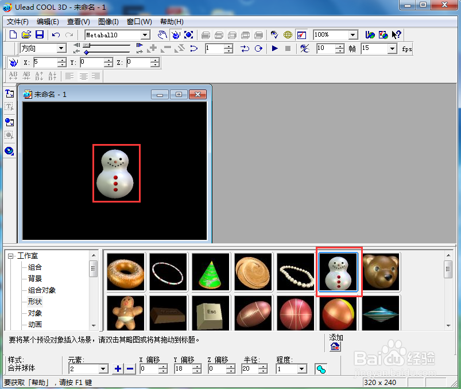Stop animation playback
This screenshot has height=389, width=461.
click(x=288, y=48)
